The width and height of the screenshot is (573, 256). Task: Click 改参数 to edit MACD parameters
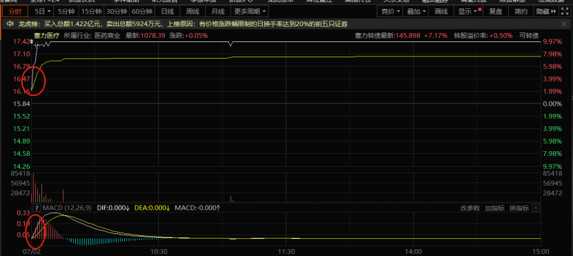[x=469, y=208]
